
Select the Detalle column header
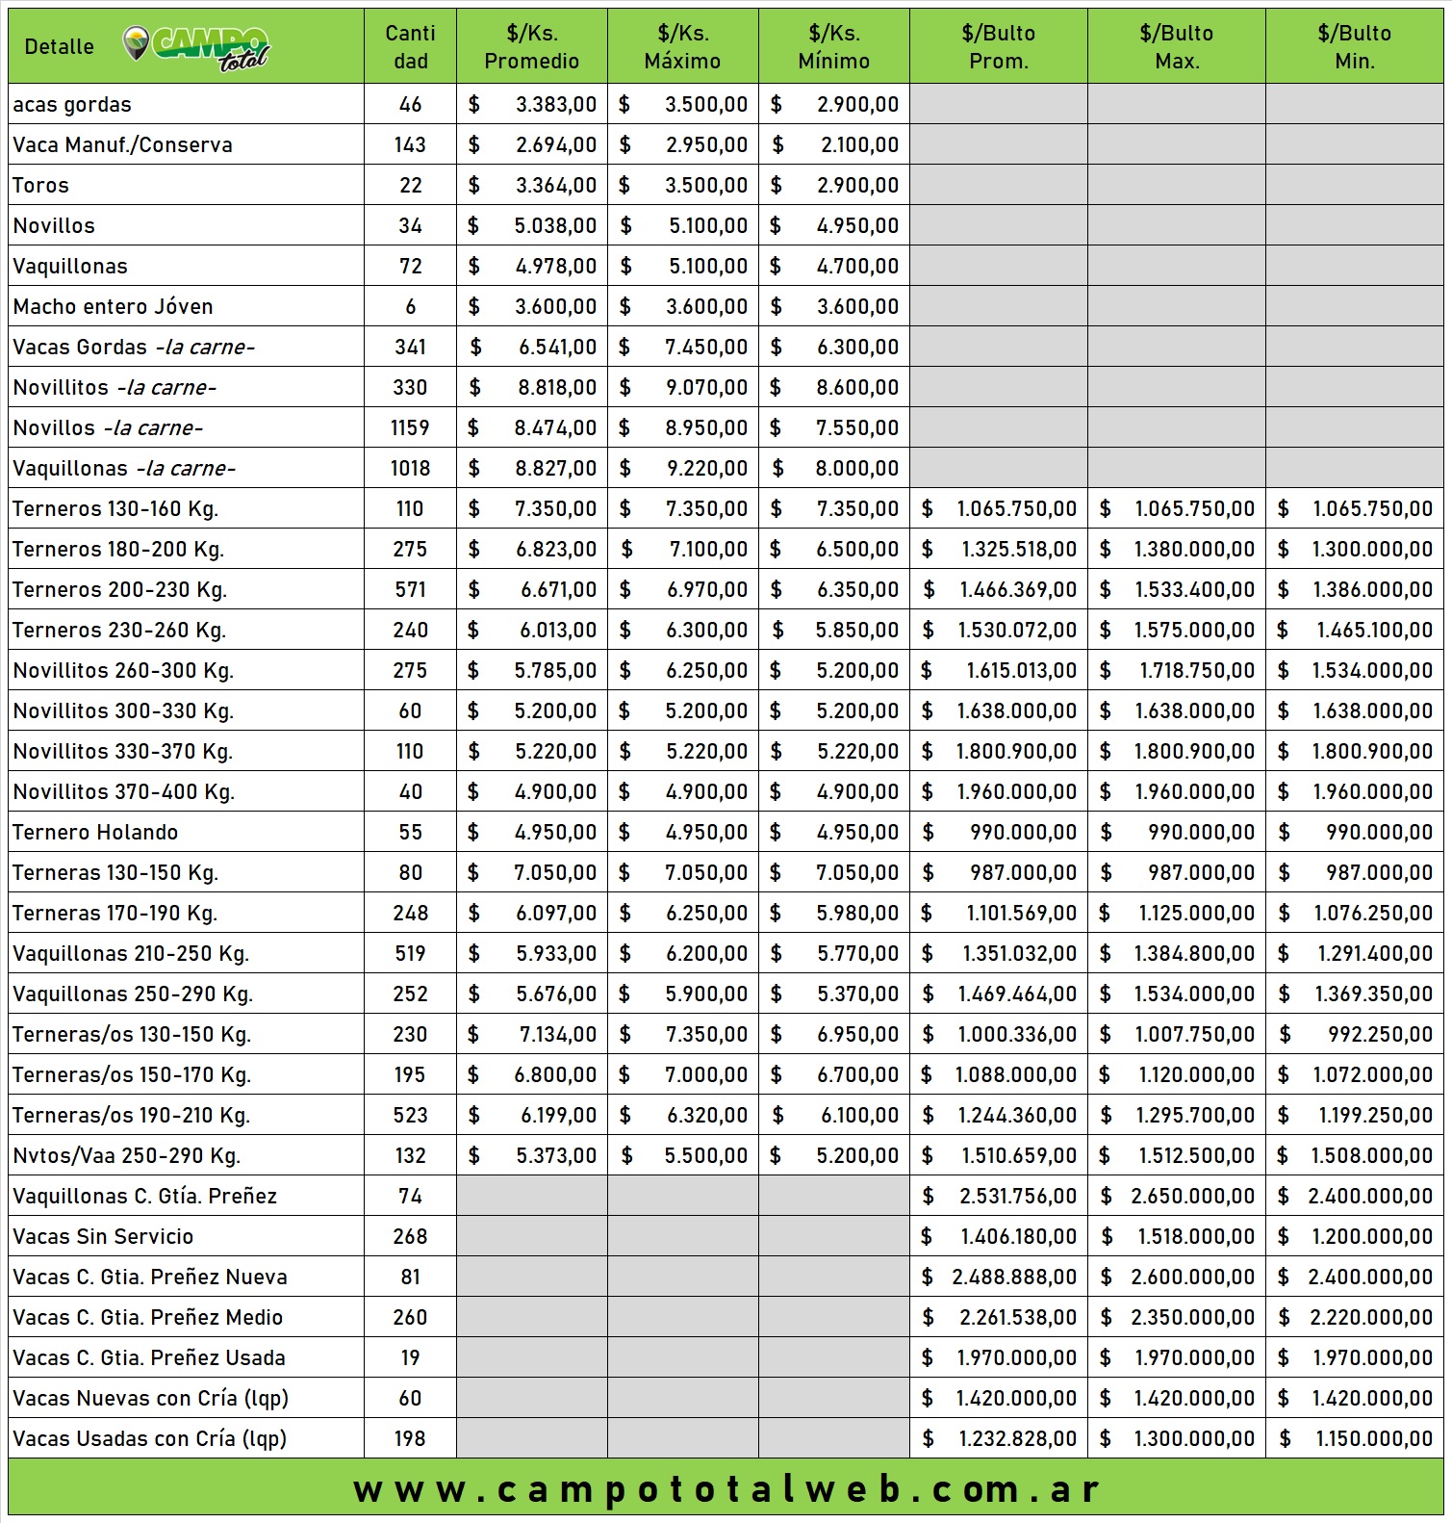(59, 47)
